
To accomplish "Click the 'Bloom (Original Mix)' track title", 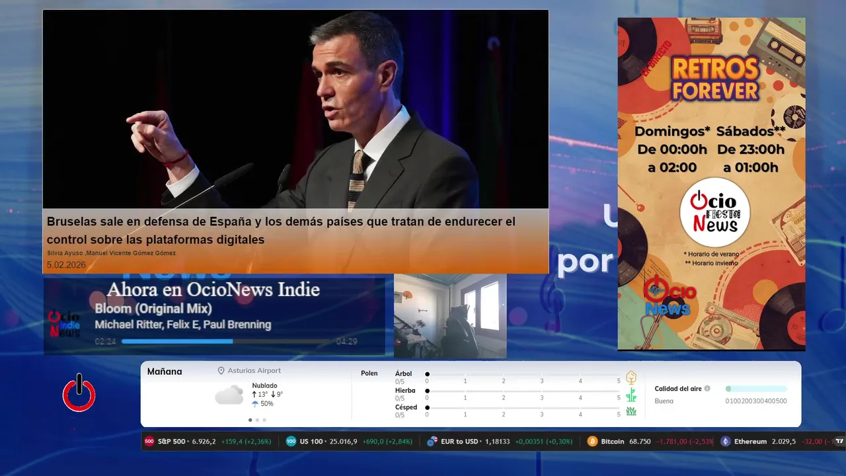I will 153,309.
